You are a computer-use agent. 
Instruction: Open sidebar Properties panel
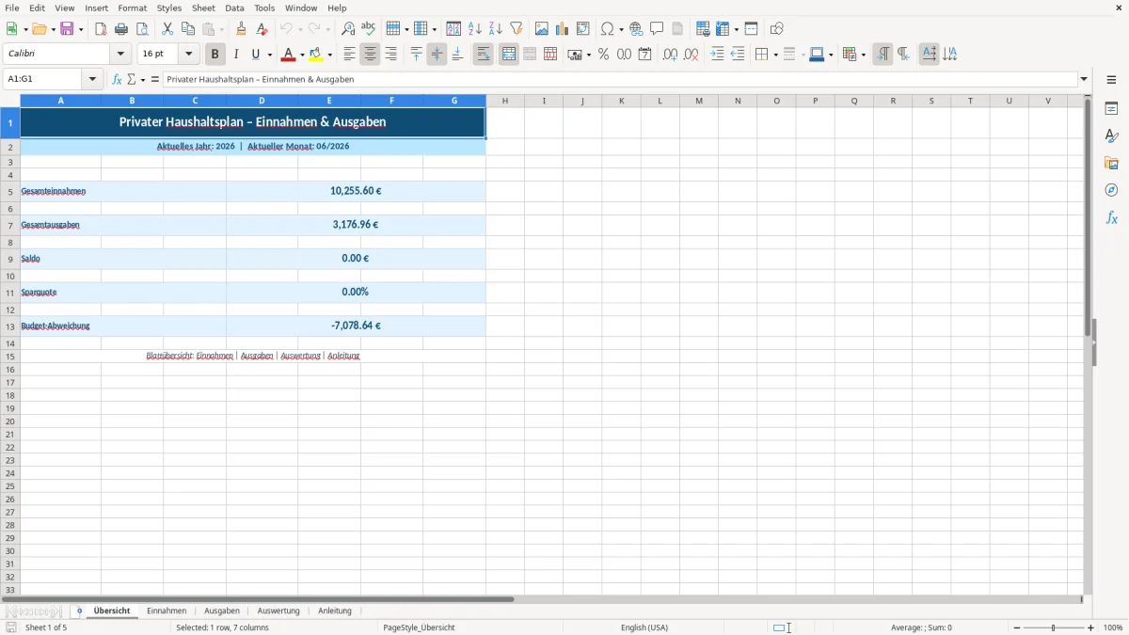click(x=1111, y=109)
